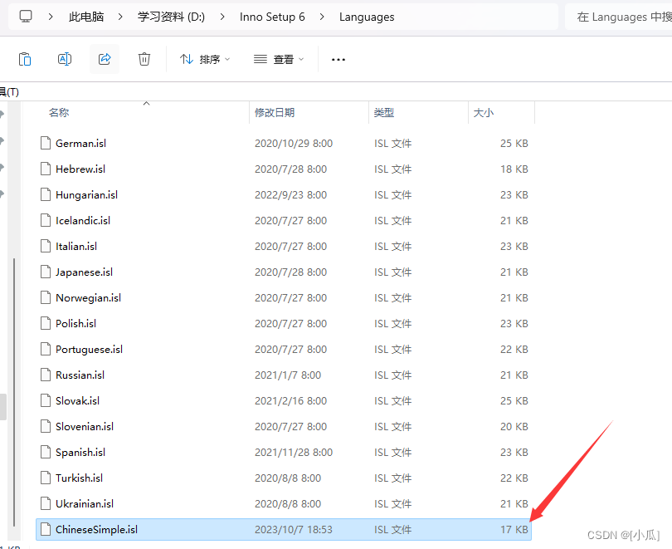
Task: Click the file icon of Polish.isl
Action: [46, 323]
